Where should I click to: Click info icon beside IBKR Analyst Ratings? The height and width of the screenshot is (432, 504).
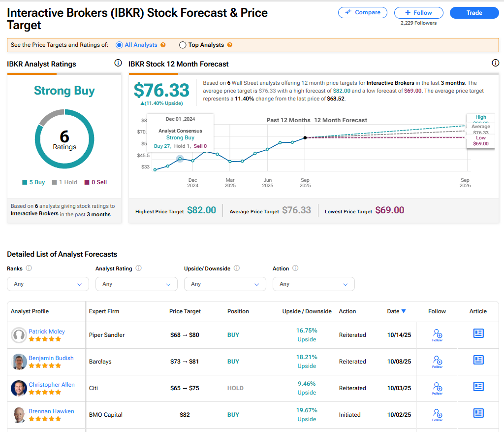click(x=118, y=63)
